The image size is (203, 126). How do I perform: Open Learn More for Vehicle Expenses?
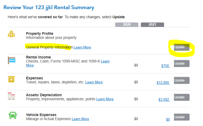click(x=80, y=119)
